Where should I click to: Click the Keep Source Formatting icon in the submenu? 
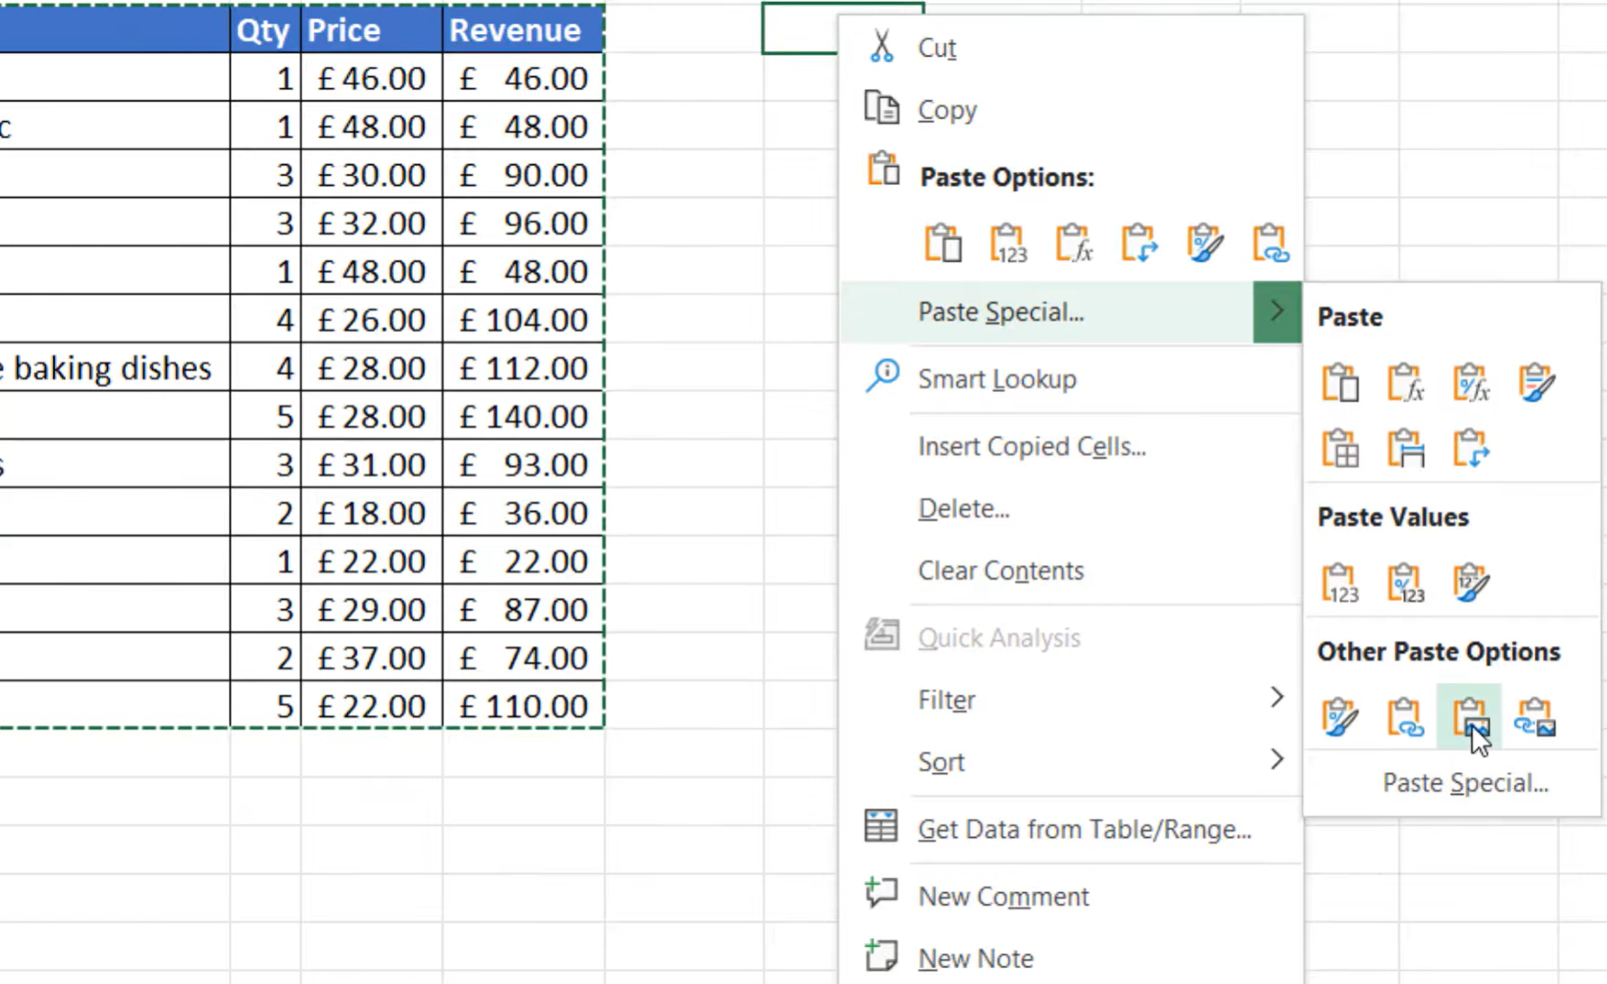coord(1536,383)
